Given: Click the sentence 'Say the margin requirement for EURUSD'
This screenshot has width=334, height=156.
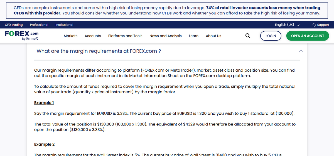Looking at the screenshot, I should [x=164, y=113].
